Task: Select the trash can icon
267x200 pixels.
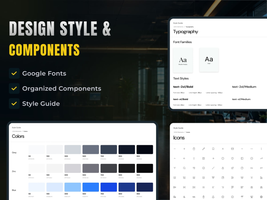Action: pyautogui.click(x=194, y=149)
